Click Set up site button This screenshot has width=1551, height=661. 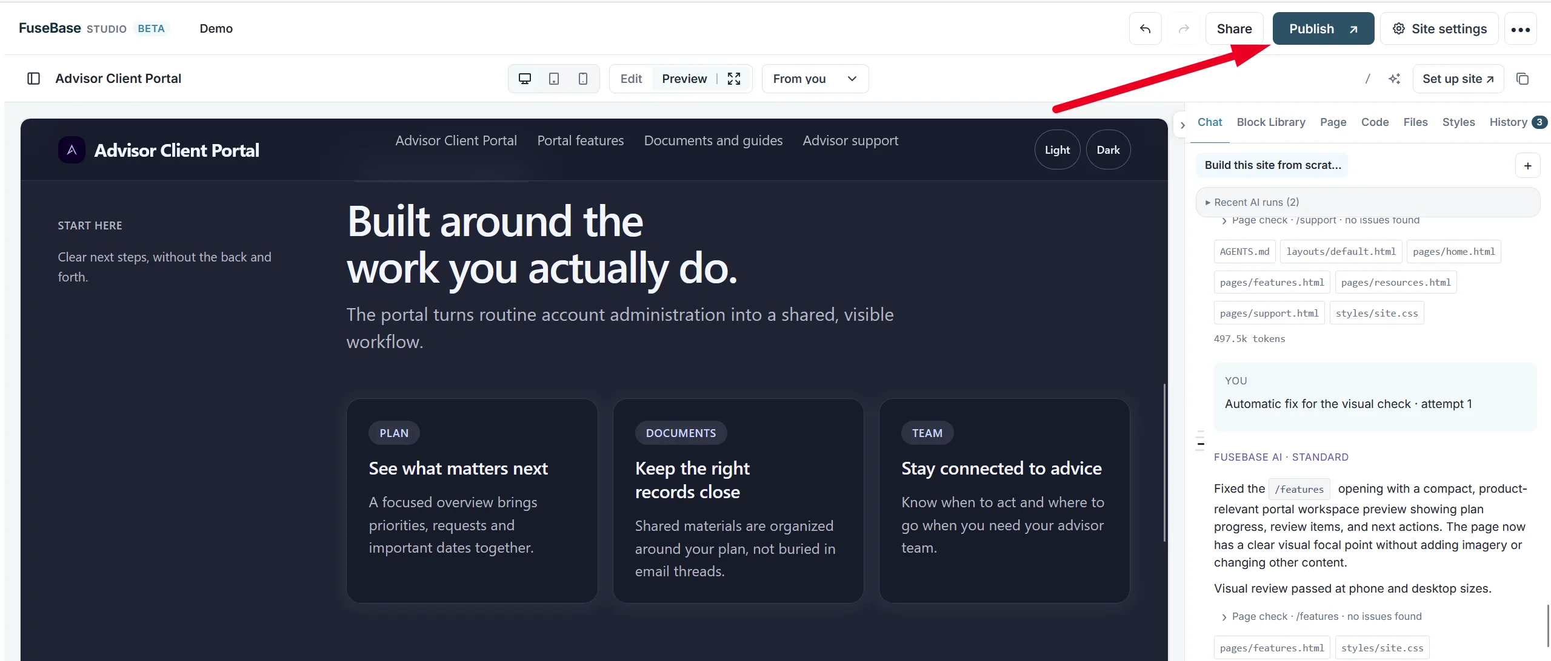(1458, 79)
